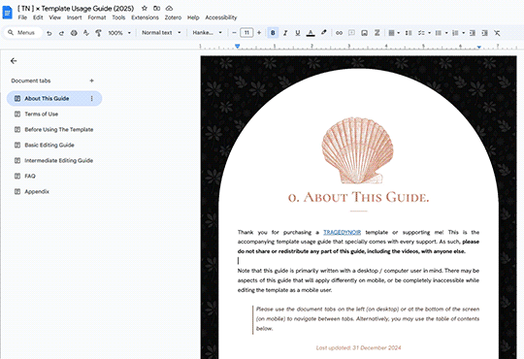Increase font size with plus button
Viewport: 524px width, 359px height.
[x=259, y=33]
